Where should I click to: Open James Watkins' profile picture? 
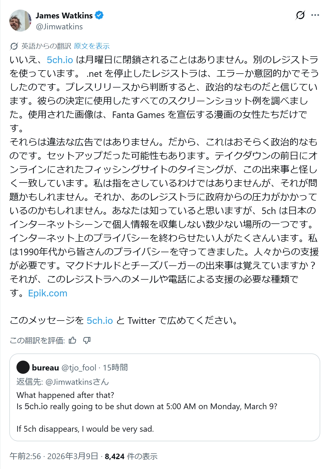coord(20,21)
